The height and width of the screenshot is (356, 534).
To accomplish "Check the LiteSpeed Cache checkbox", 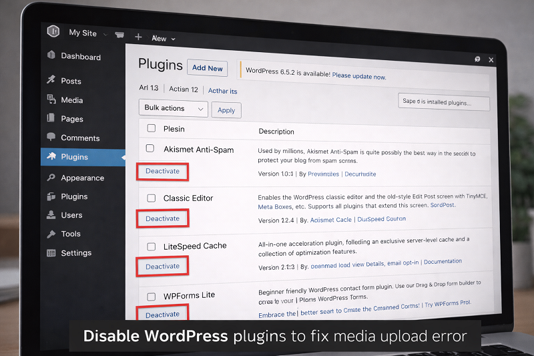I will pos(152,246).
